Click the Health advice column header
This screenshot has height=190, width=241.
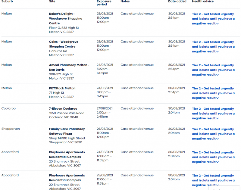(x=203, y=2)
